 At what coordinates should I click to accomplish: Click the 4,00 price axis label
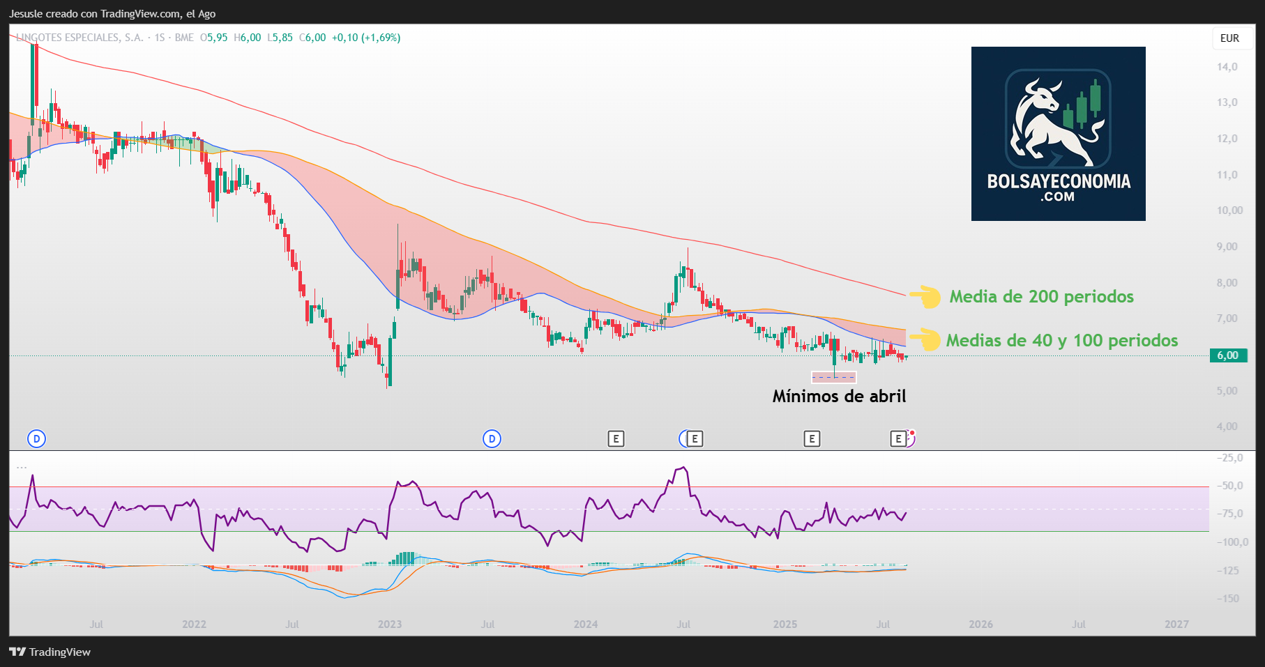[x=1227, y=427]
